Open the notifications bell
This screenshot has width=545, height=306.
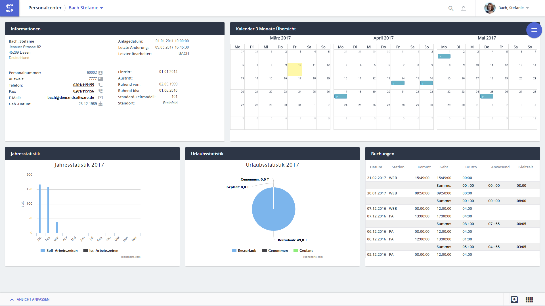click(x=464, y=9)
